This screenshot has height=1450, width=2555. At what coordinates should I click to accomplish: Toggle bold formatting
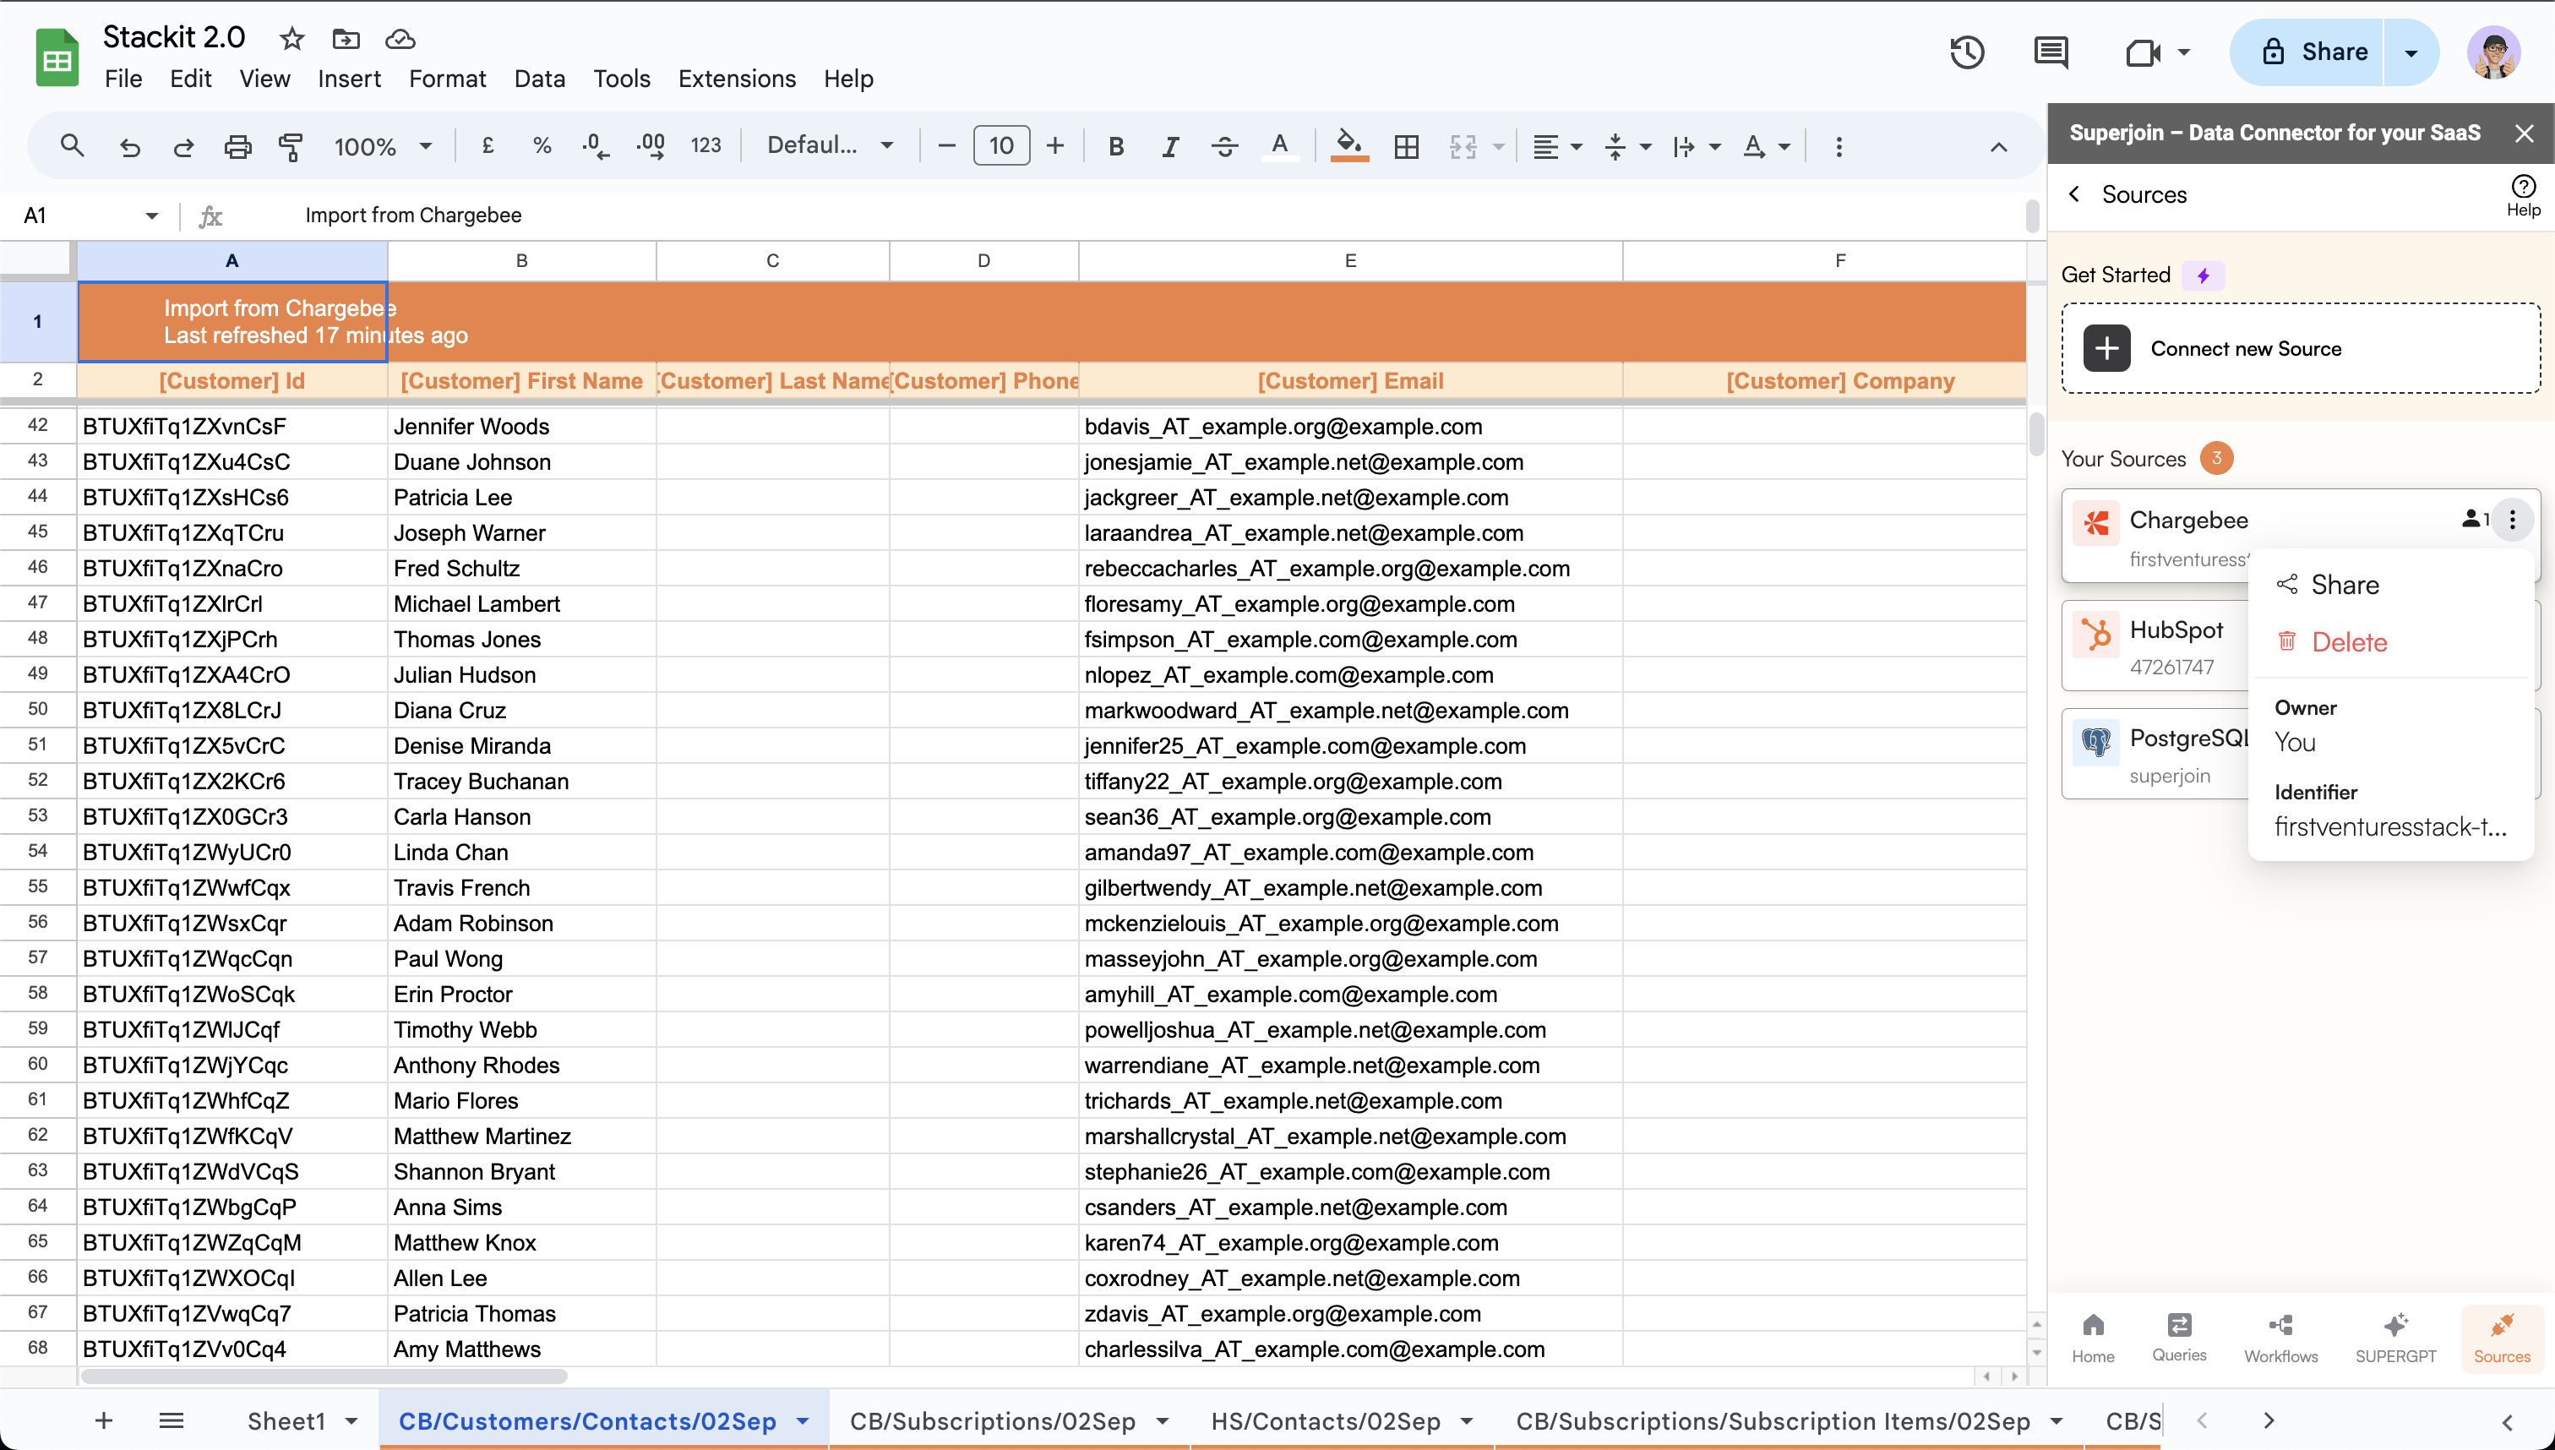pos(1116,146)
